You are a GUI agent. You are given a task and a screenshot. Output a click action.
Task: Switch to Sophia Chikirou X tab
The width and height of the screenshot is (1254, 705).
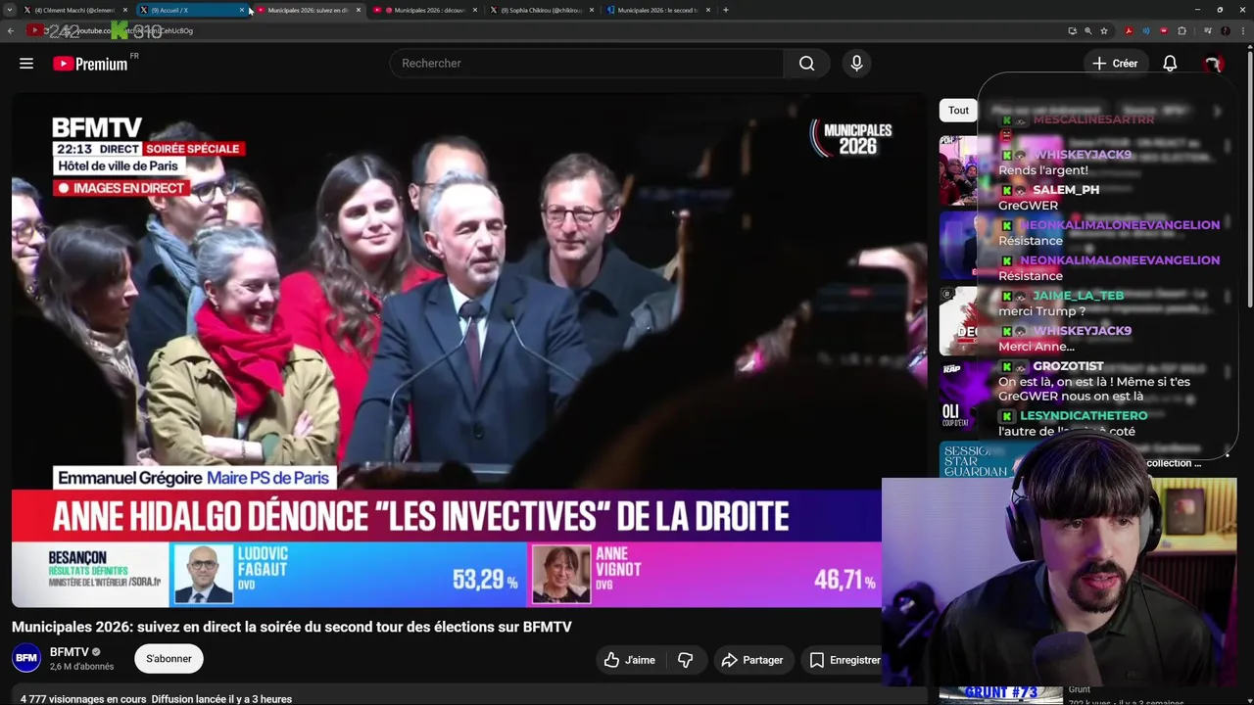pyautogui.click(x=542, y=10)
